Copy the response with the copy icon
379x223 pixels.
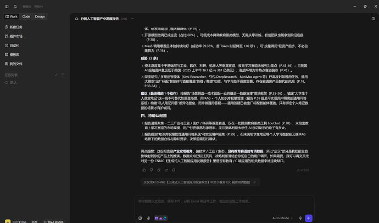tap(159, 170)
